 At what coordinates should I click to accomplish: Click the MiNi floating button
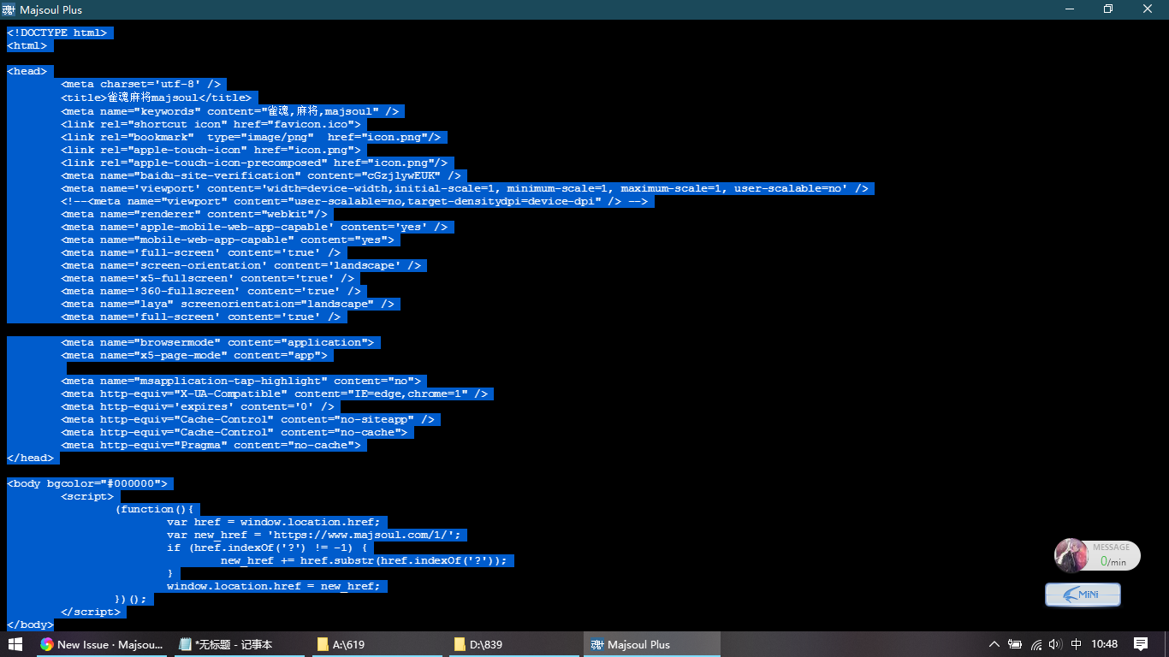(x=1083, y=595)
